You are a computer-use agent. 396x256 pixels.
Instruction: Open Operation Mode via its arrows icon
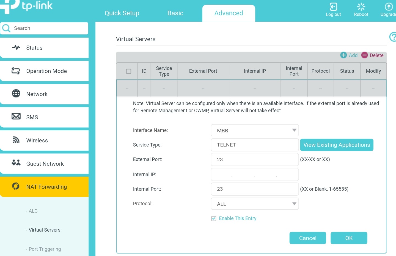coord(16,71)
